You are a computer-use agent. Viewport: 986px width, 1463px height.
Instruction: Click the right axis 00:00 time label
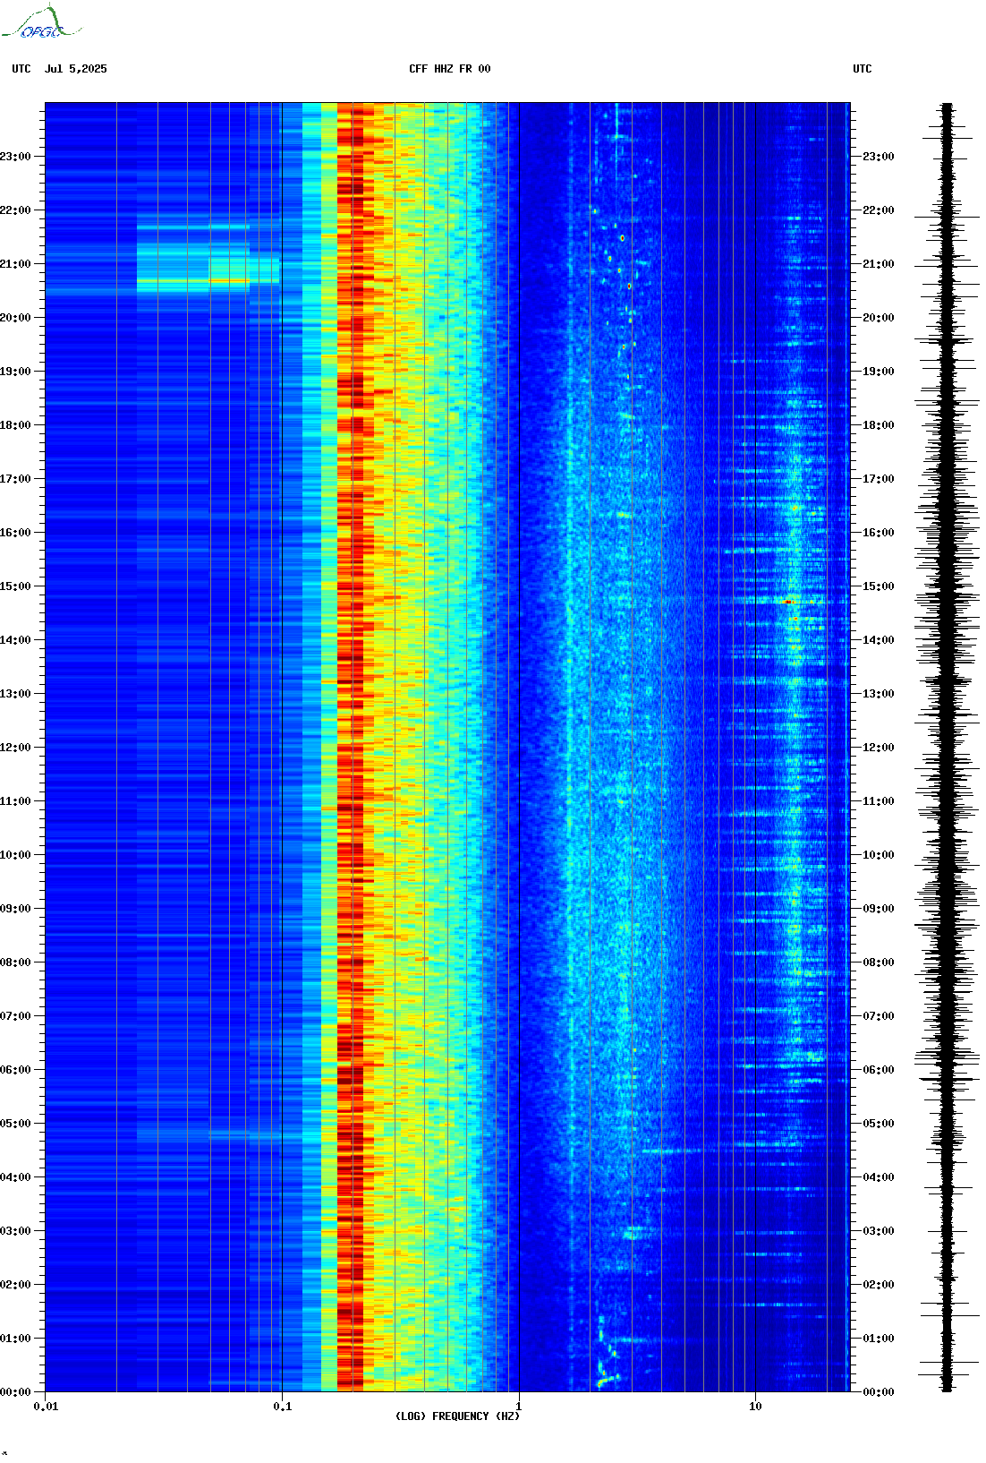[878, 1392]
